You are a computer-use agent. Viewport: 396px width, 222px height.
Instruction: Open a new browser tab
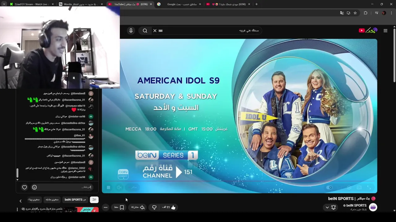(256, 4)
